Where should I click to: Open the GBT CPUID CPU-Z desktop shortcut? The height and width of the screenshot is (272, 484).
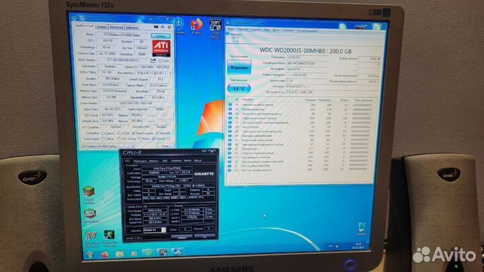click(x=215, y=28)
